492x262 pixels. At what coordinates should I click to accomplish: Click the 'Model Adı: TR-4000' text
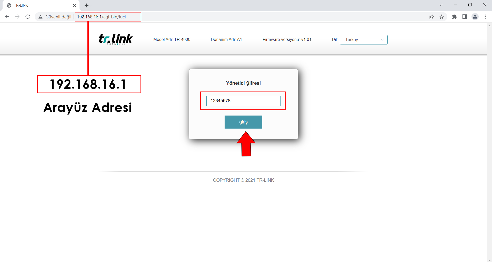172,39
